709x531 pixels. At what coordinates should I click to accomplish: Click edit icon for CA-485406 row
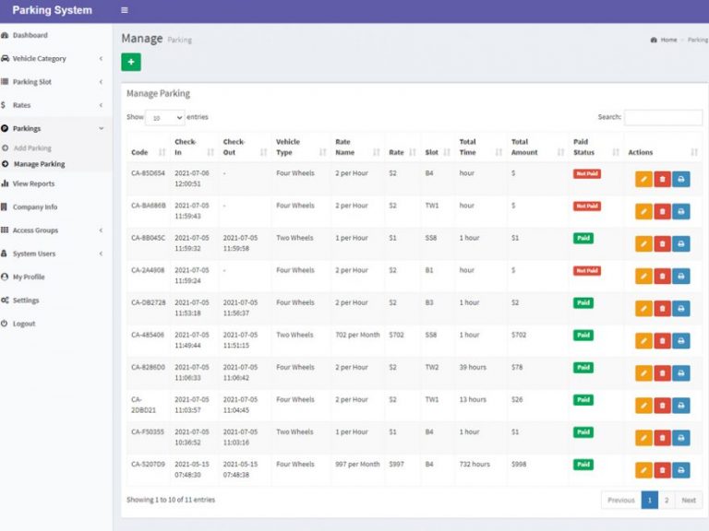click(x=643, y=340)
